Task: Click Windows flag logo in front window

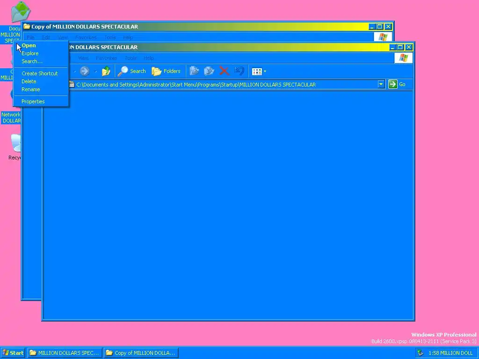Action: click(403, 58)
